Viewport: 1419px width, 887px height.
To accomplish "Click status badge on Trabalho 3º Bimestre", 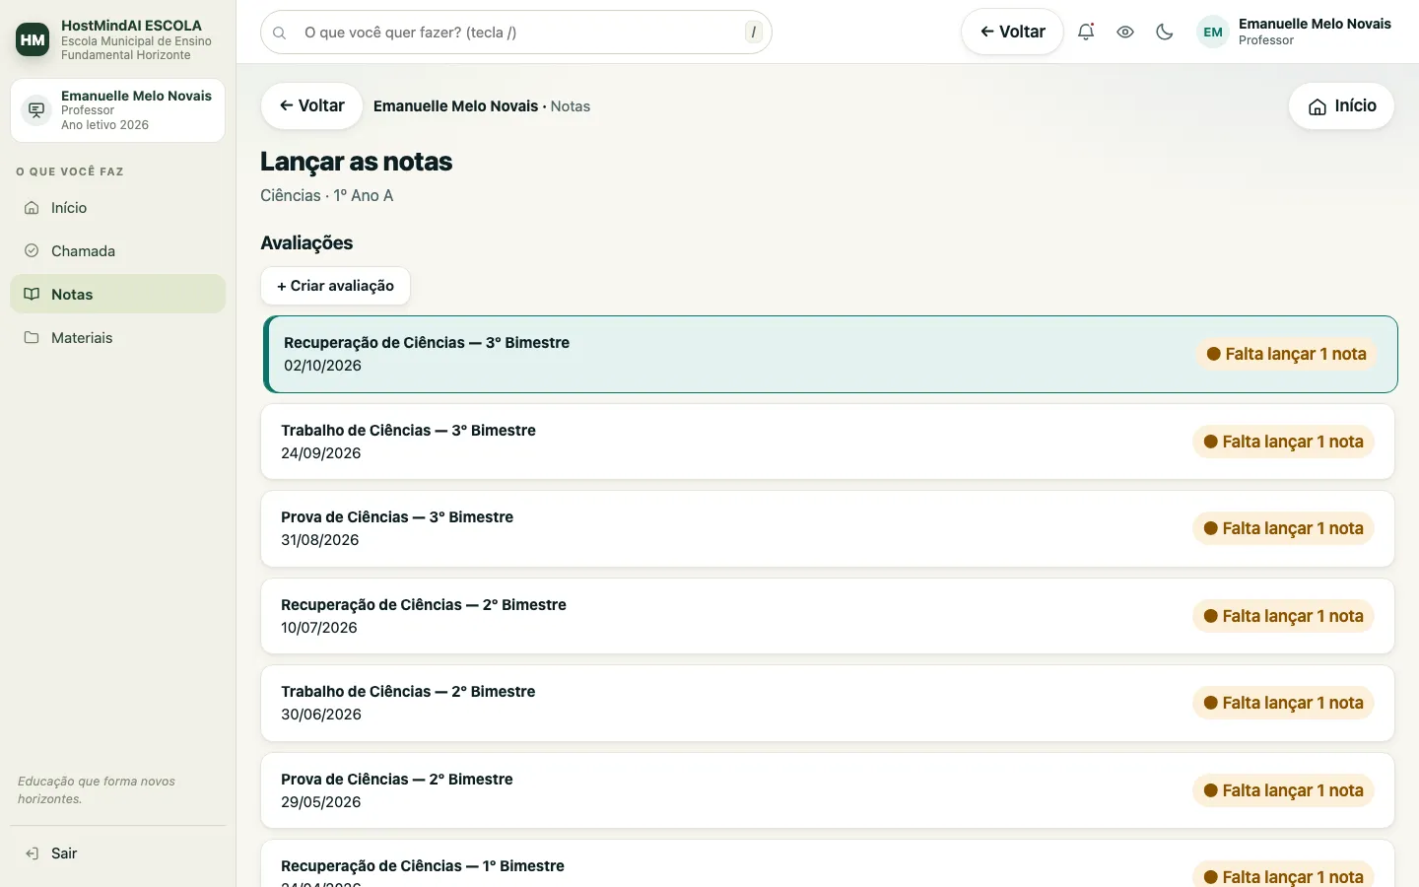I will point(1283,442).
